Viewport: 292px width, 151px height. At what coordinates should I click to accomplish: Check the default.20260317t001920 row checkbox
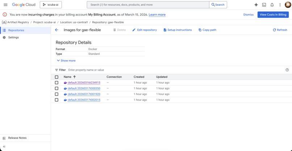pyautogui.click(x=57, y=94)
